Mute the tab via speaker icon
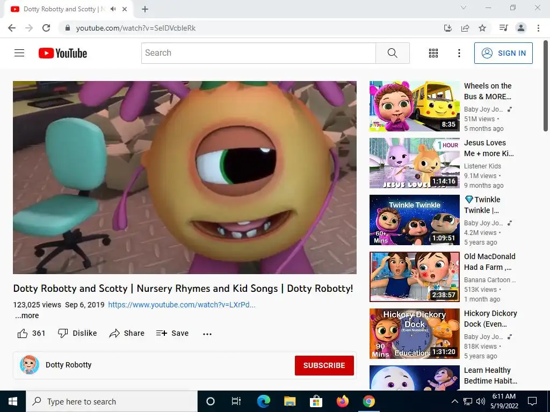The image size is (550, 412). click(113, 9)
